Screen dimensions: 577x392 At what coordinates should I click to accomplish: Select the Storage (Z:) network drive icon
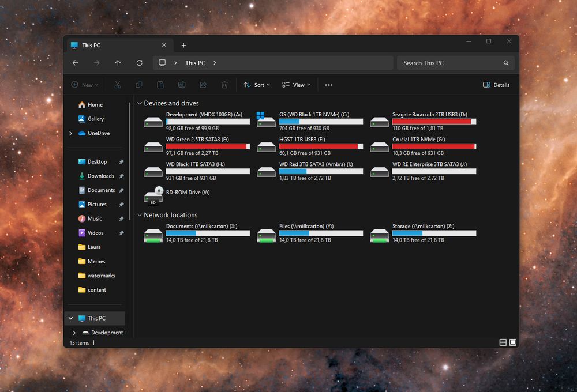click(380, 236)
